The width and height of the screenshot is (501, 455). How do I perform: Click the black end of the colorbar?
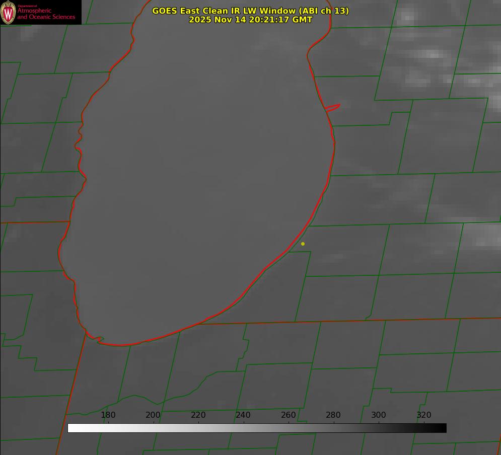(x=443, y=428)
